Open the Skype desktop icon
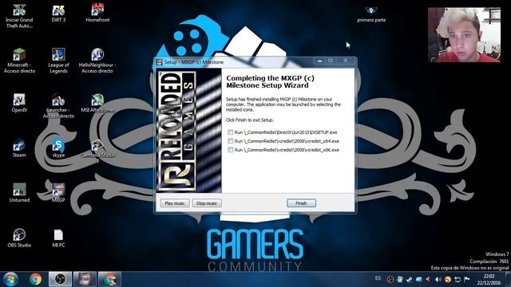This screenshot has height=287, width=511. (58, 148)
